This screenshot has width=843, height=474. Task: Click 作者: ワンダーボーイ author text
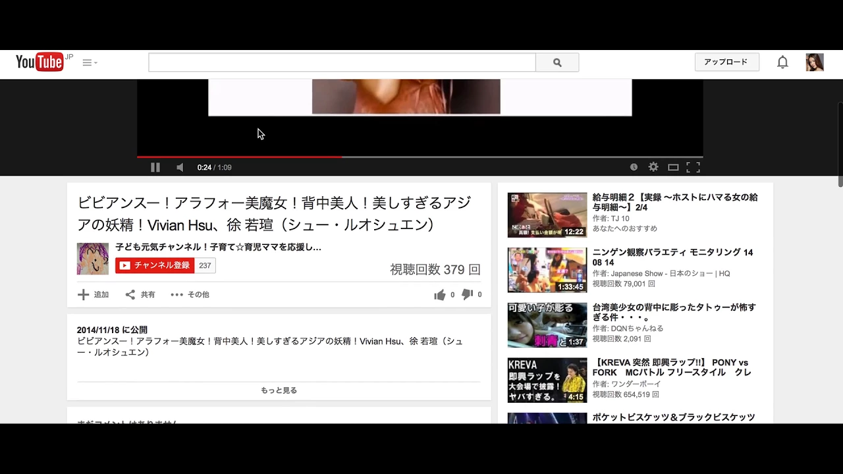(626, 384)
